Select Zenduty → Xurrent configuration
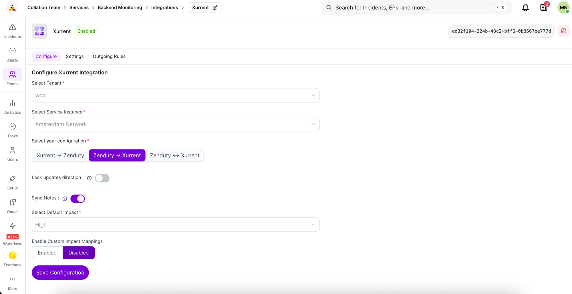The width and height of the screenshot is (572, 294). coord(117,155)
